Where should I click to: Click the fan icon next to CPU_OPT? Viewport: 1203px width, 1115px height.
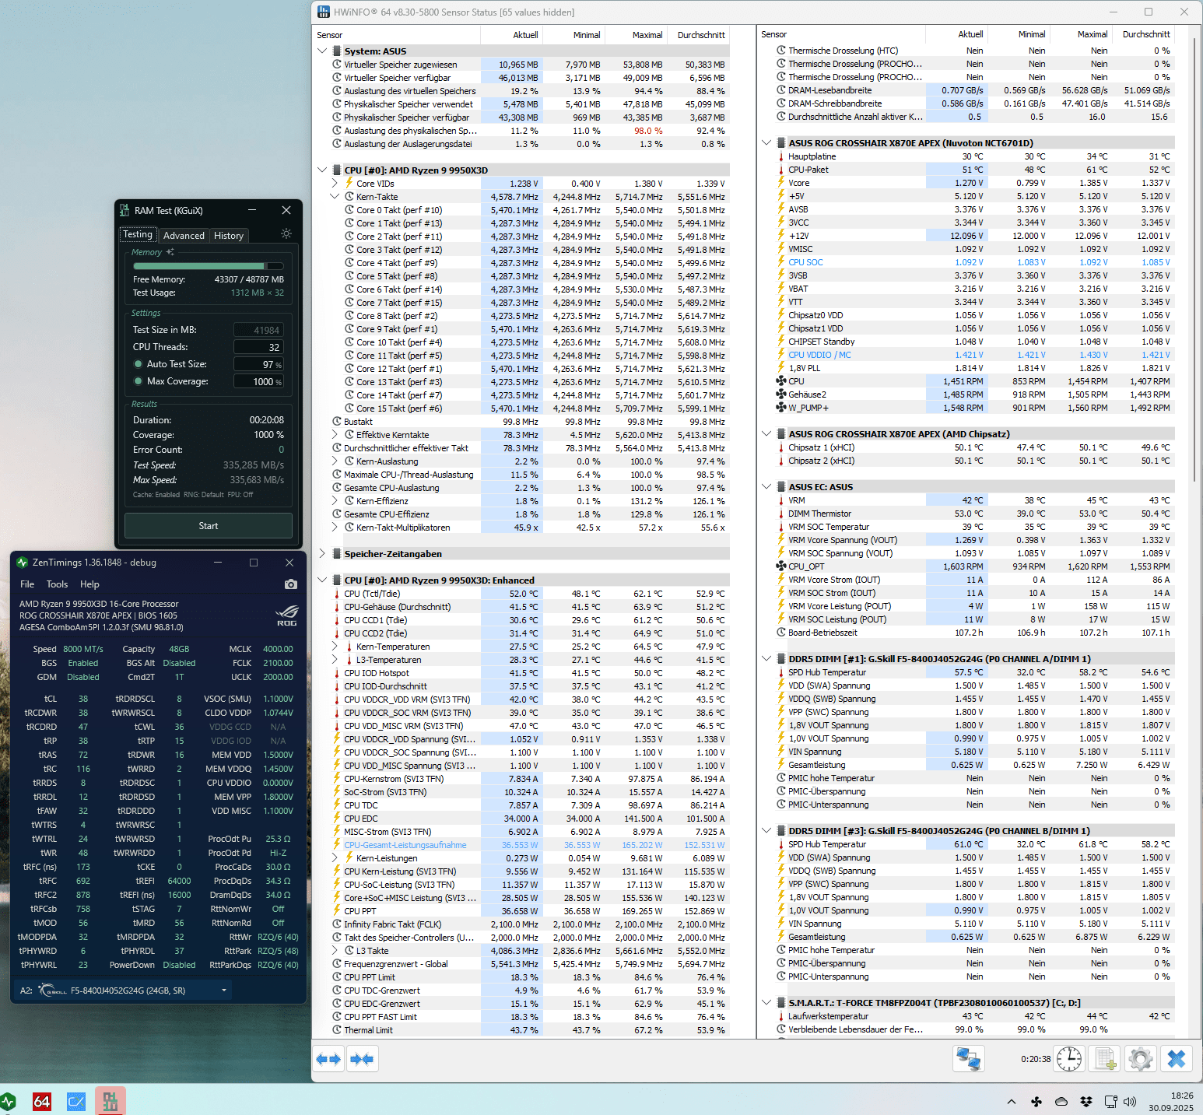pyautogui.click(x=781, y=566)
